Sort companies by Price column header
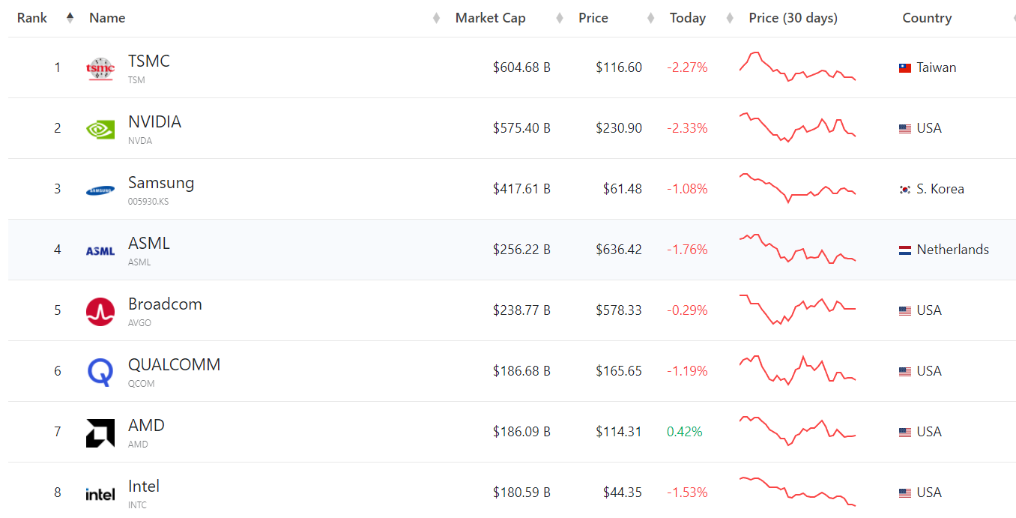Image resolution: width=1016 pixels, height=518 pixels. 593,18
